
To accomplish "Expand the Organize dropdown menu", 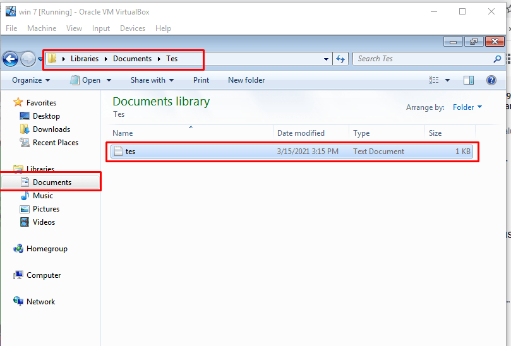I will [31, 80].
